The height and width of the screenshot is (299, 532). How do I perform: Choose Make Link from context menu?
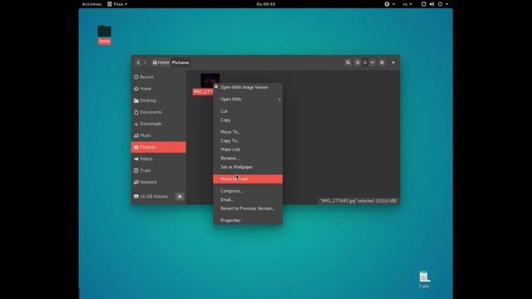[248, 149]
